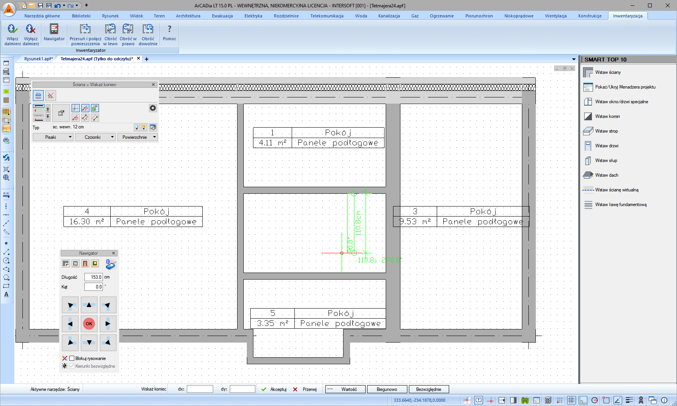This screenshot has height=406, width=677.
Task: Click the Bezwzględnie button
Action: pyautogui.click(x=429, y=389)
